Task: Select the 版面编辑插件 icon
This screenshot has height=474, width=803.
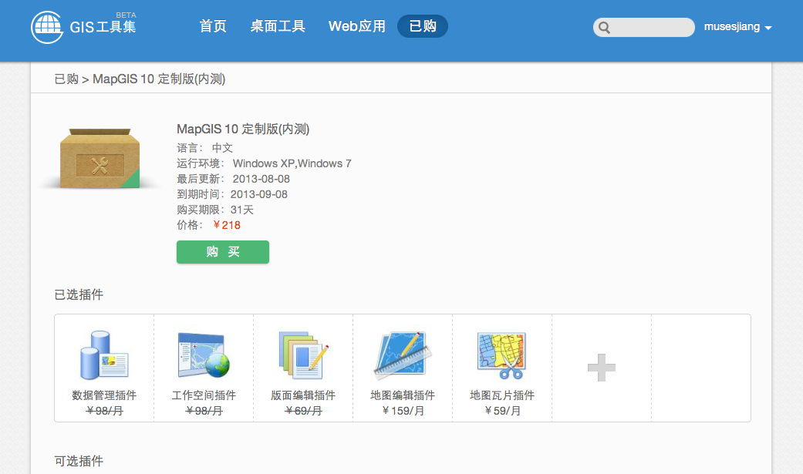Action: [303, 355]
